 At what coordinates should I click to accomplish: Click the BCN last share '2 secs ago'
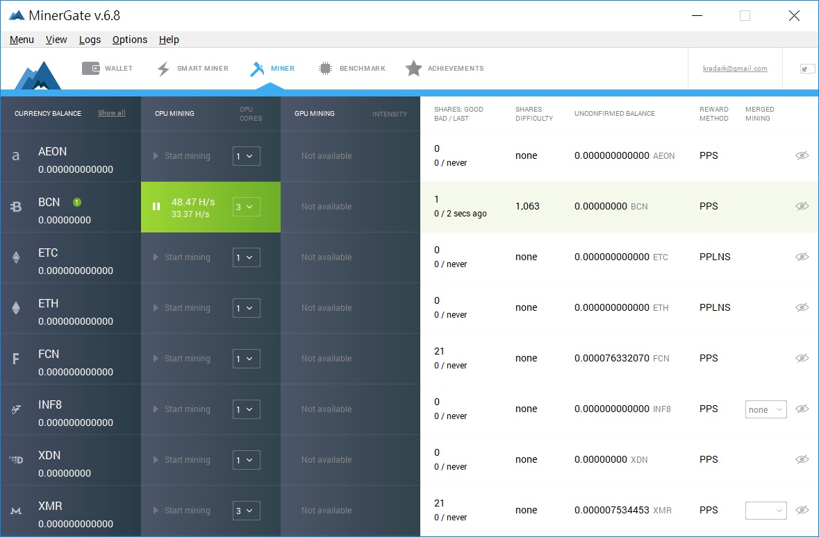tap(466, 214)
